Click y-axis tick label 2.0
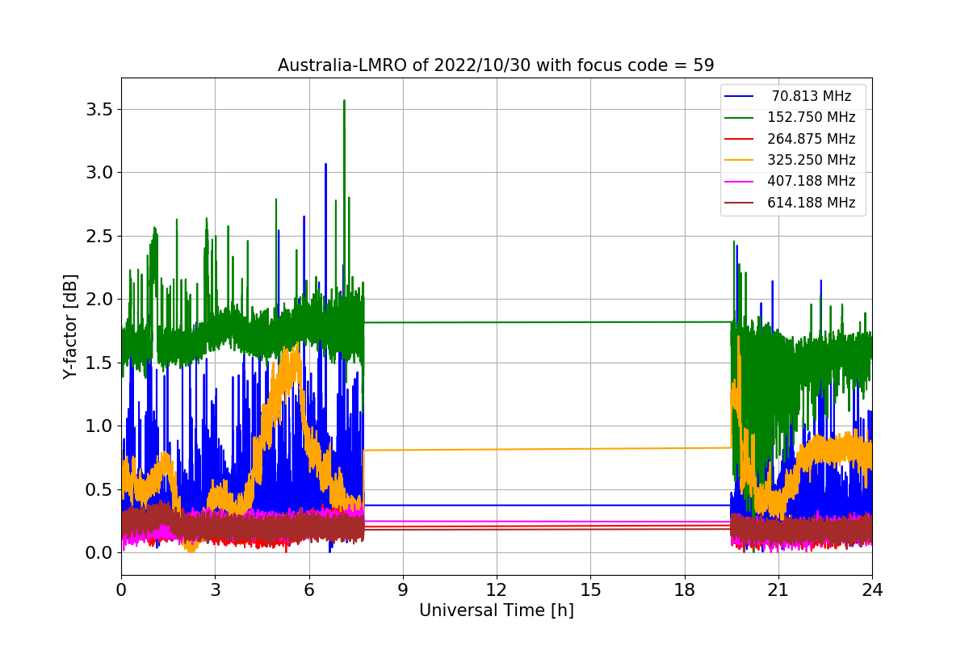The width and height of the screenshot is (969, 646). click(x=99, y=299)
